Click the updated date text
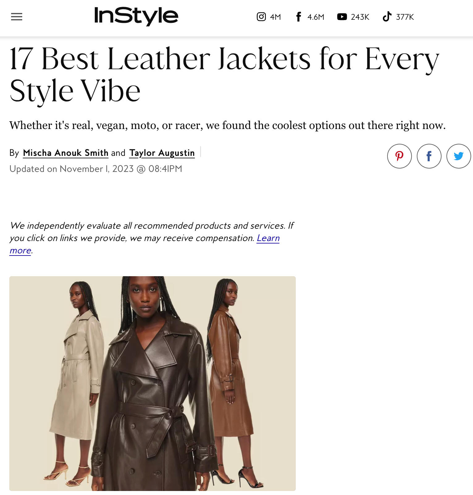 96,169
